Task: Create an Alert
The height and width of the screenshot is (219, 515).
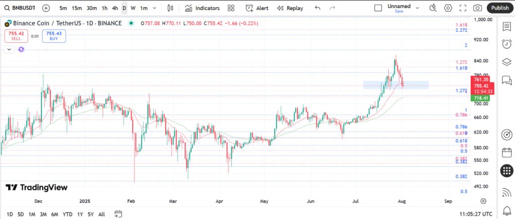Action: click(x=257, y=8)
